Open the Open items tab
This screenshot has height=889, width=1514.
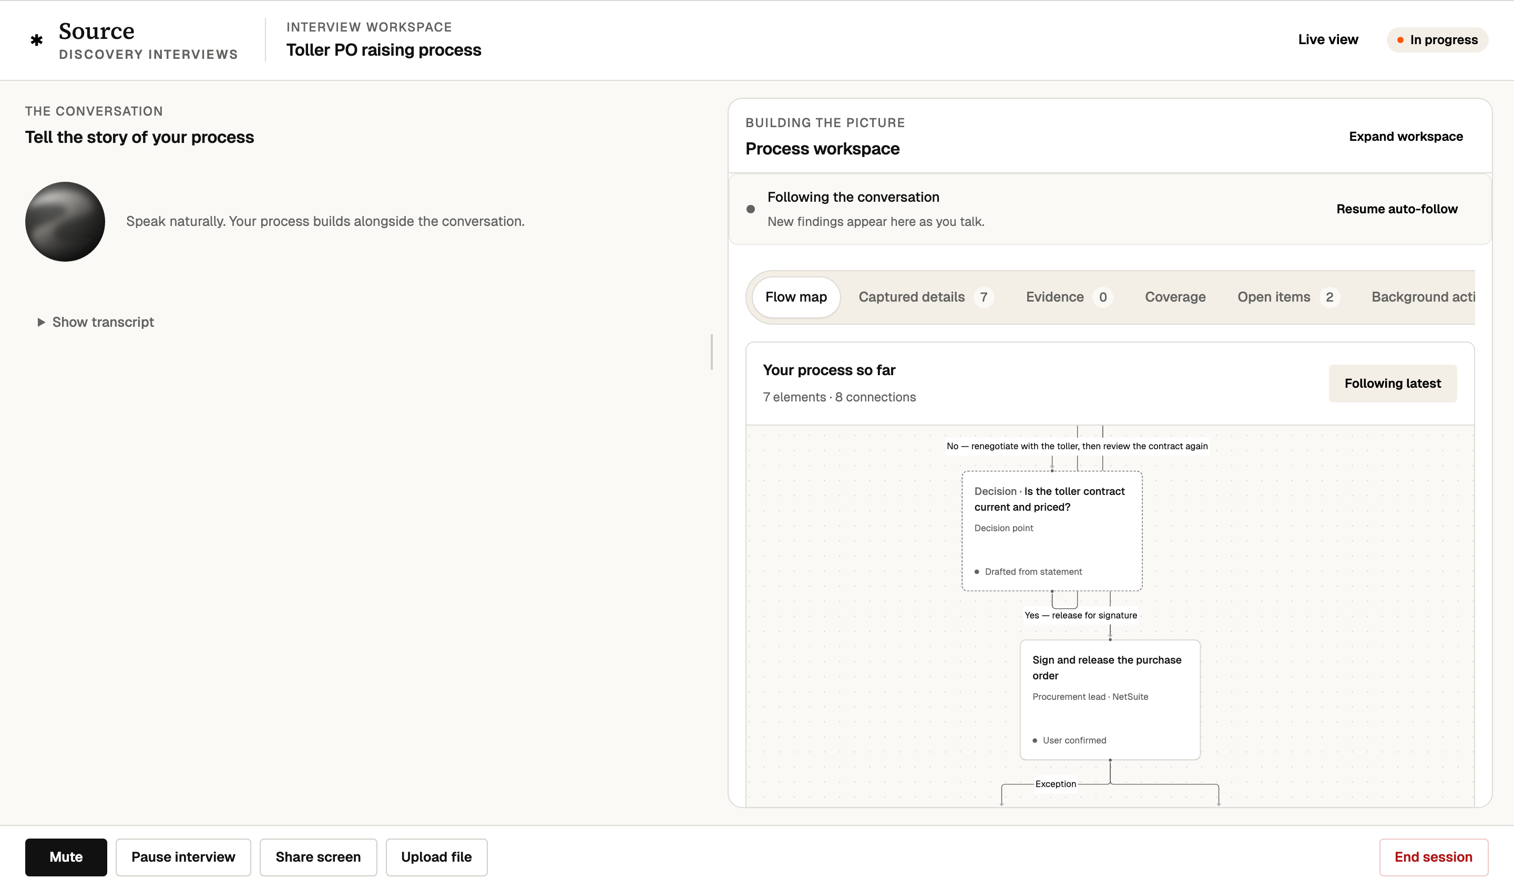click(1288, 297)
